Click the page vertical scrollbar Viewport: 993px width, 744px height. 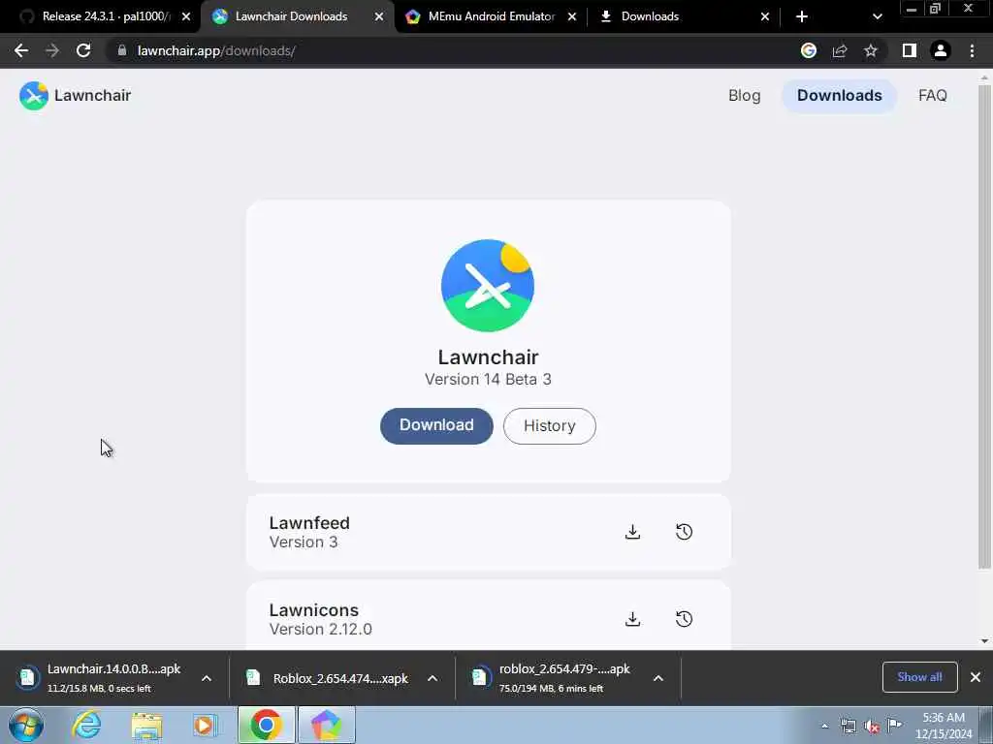click(984, 325)
